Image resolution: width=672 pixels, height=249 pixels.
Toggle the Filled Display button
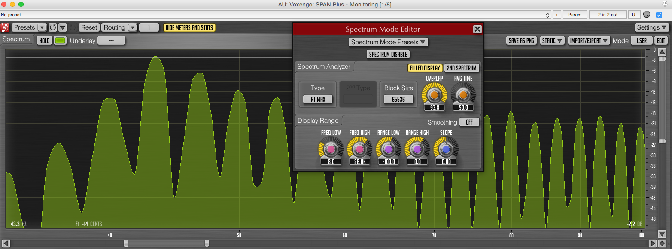click(425, 68)
